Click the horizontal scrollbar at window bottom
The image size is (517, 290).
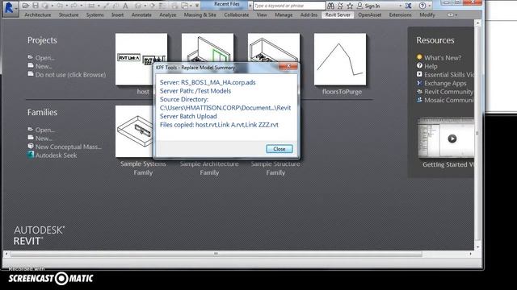pyautogui.click(x=216, y=254)
